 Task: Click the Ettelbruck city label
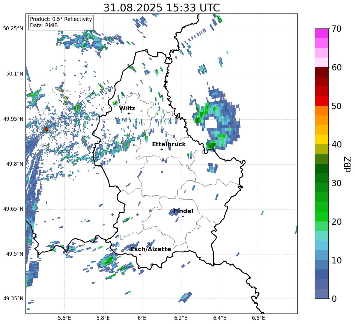pyautogui.click(x=169, y=144)
